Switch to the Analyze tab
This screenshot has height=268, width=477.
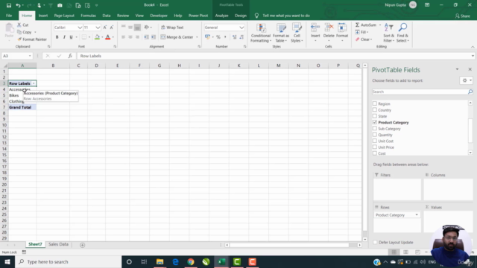tap(221, 16)
